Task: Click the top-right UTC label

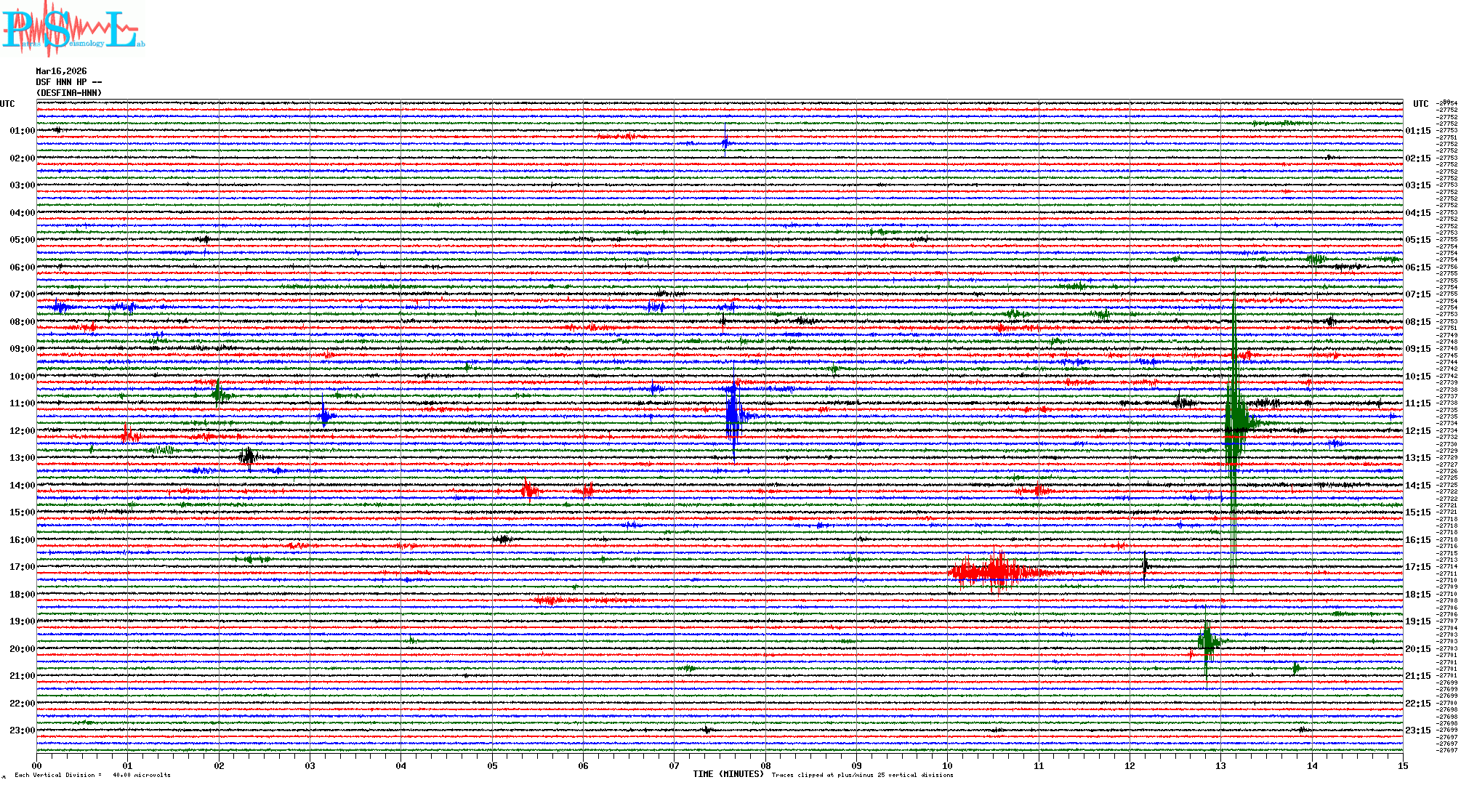Action: pos(1420,104)
